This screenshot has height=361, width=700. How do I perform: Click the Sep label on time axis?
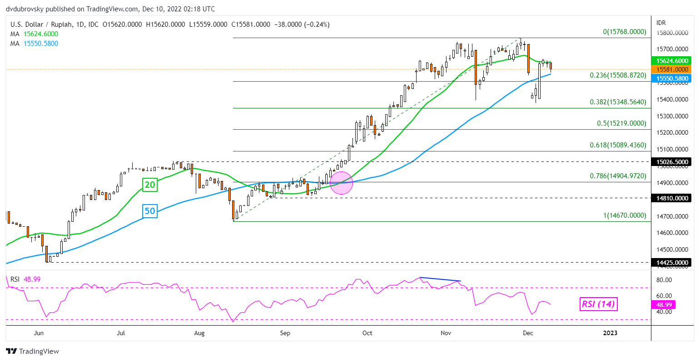[x=285, y=333]
